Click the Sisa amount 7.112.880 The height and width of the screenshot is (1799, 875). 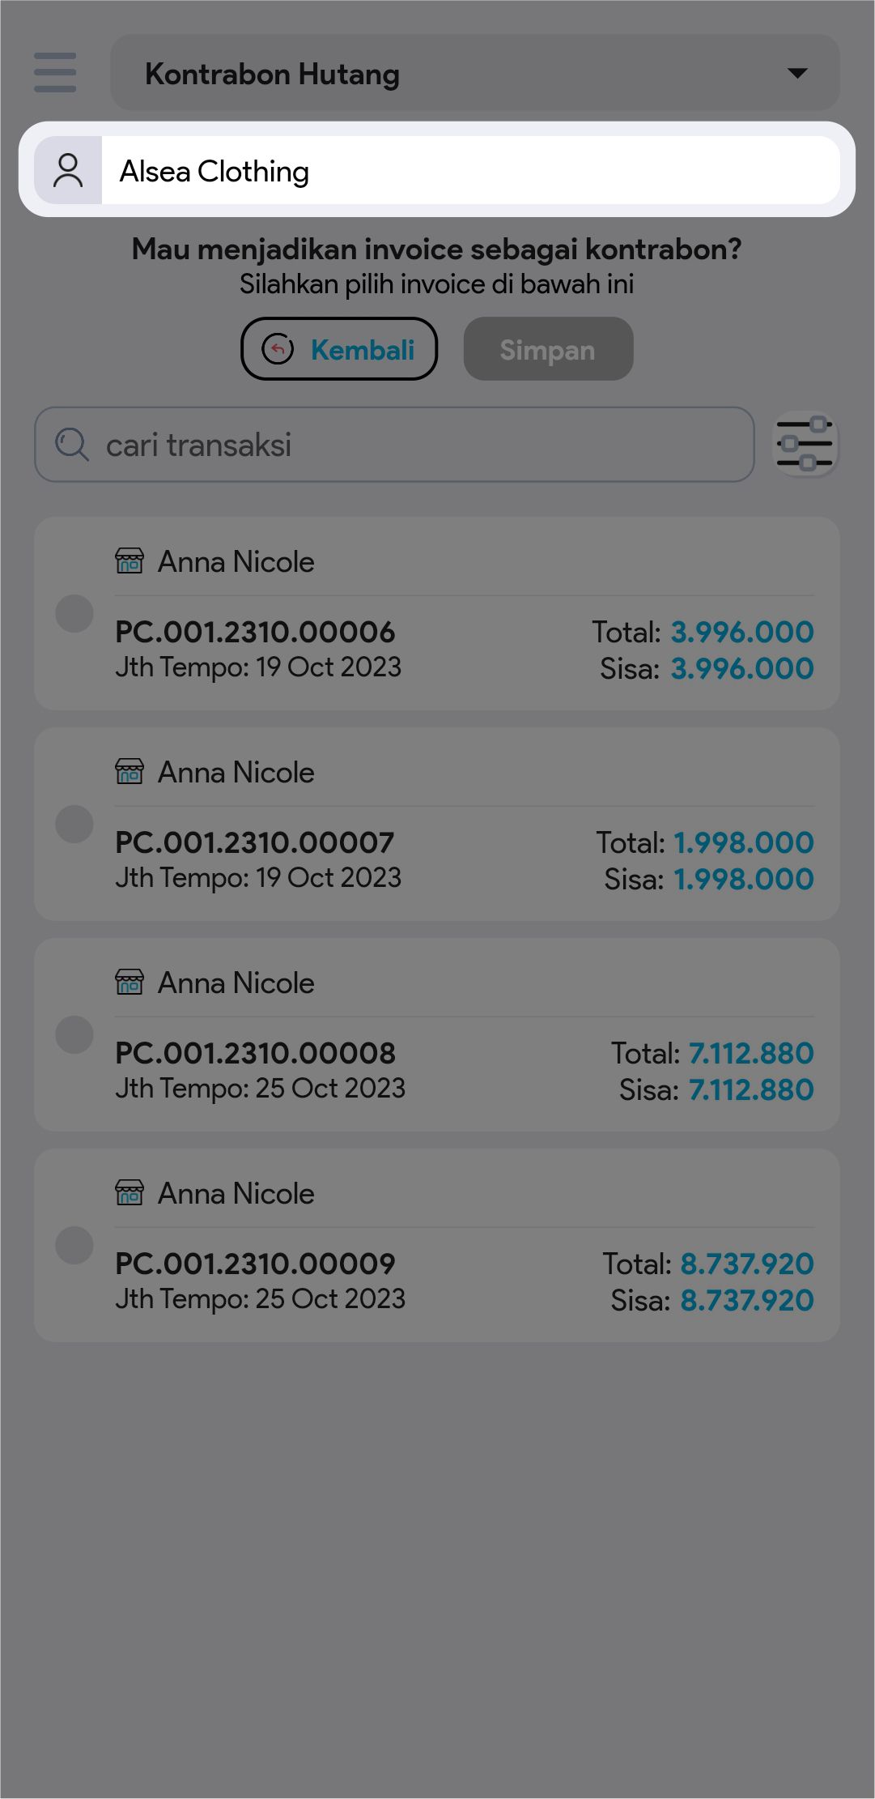[x=750, y=1089]
